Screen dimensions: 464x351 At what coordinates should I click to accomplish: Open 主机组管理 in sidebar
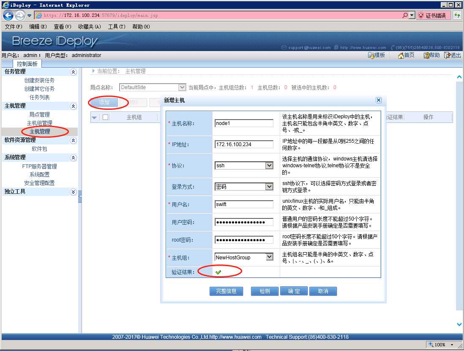39,123
